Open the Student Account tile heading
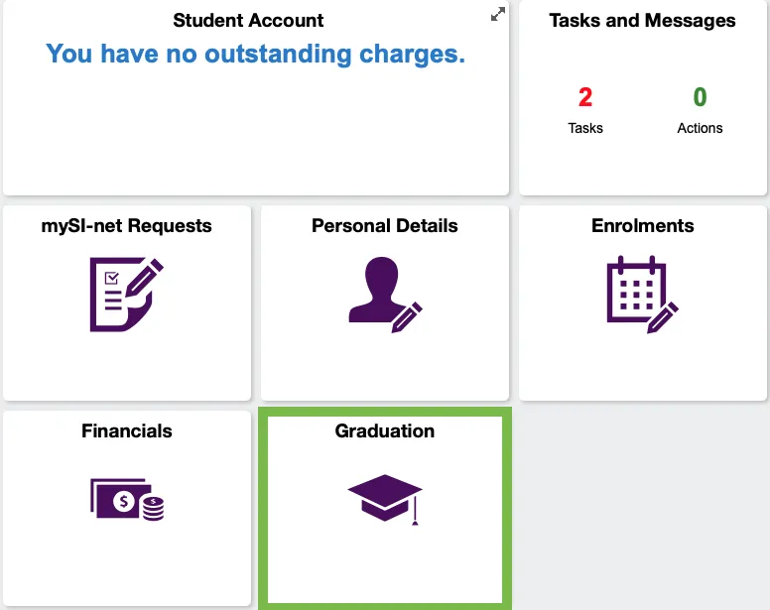The height and width of the screenshot is (610, 770). (x=248, y=20)
